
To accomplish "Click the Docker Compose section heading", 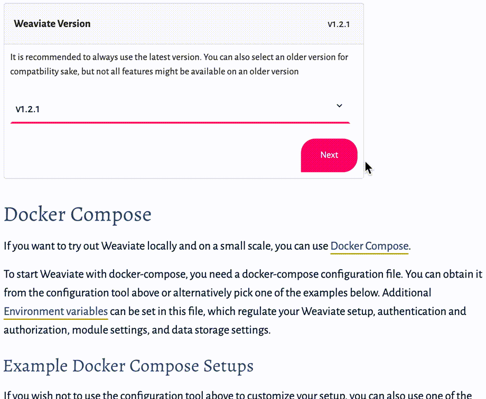I will click(x=78, y=214).
